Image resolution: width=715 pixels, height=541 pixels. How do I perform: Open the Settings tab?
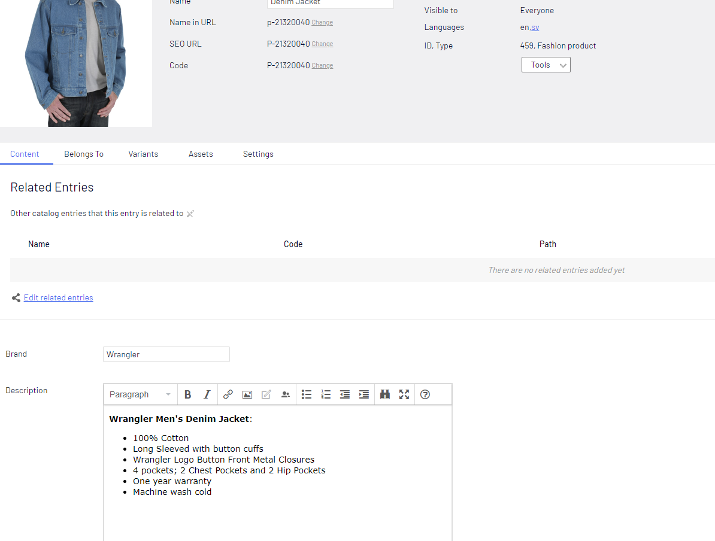tap(258, 154)
